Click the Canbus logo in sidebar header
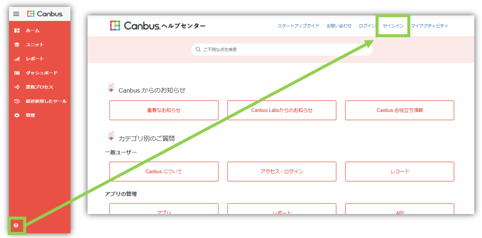Screen dimensions: 482x238 (x=45, y=14)
